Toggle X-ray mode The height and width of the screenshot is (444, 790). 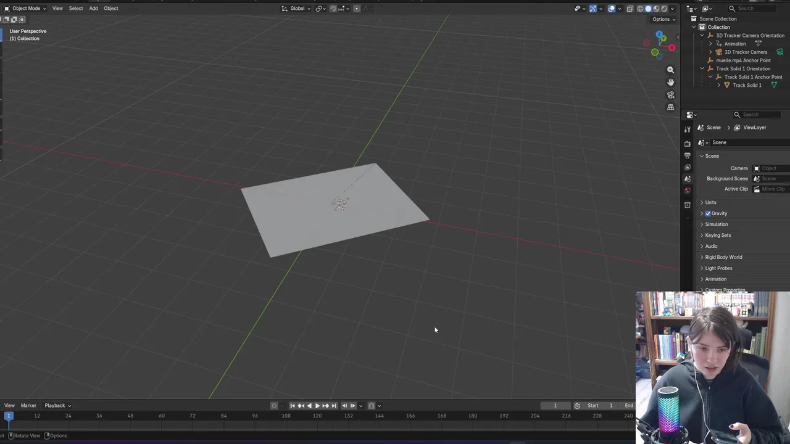(630, 8)
